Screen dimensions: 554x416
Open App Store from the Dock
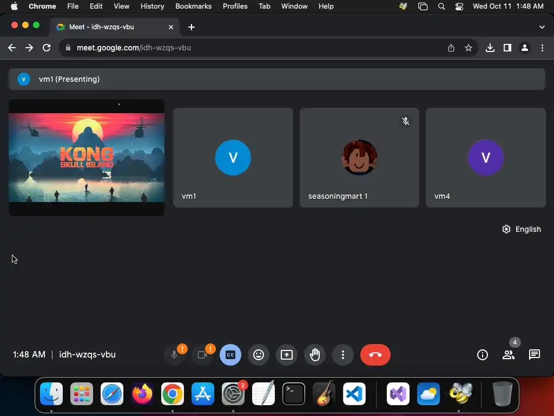[203, 394]
